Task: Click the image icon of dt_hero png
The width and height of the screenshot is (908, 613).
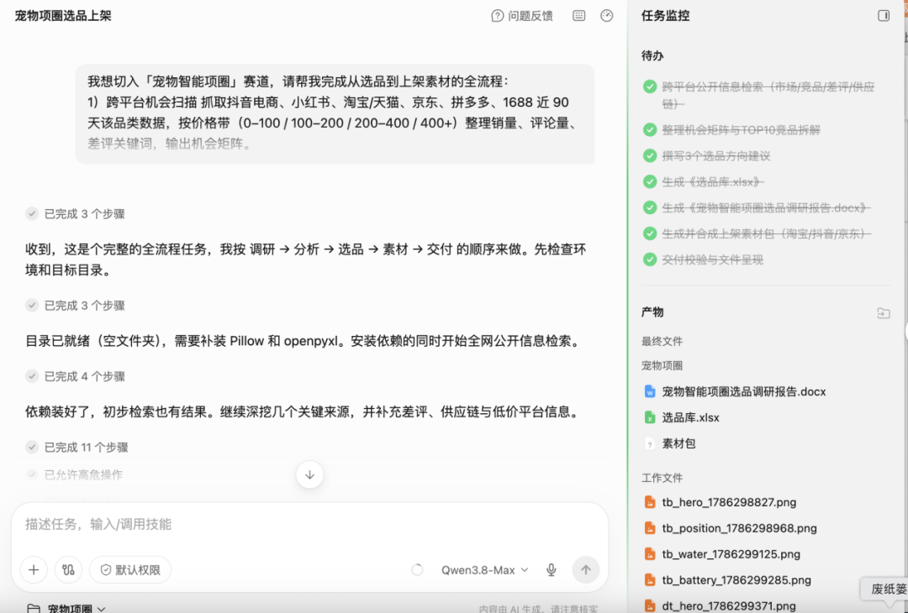Action: click(x=650, y=606)
